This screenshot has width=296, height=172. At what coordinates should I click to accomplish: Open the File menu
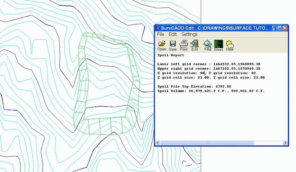click(x=161, y=34)
